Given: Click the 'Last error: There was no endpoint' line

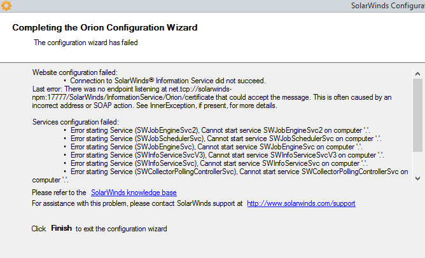Looking at the screenshot, I should 132,89.
